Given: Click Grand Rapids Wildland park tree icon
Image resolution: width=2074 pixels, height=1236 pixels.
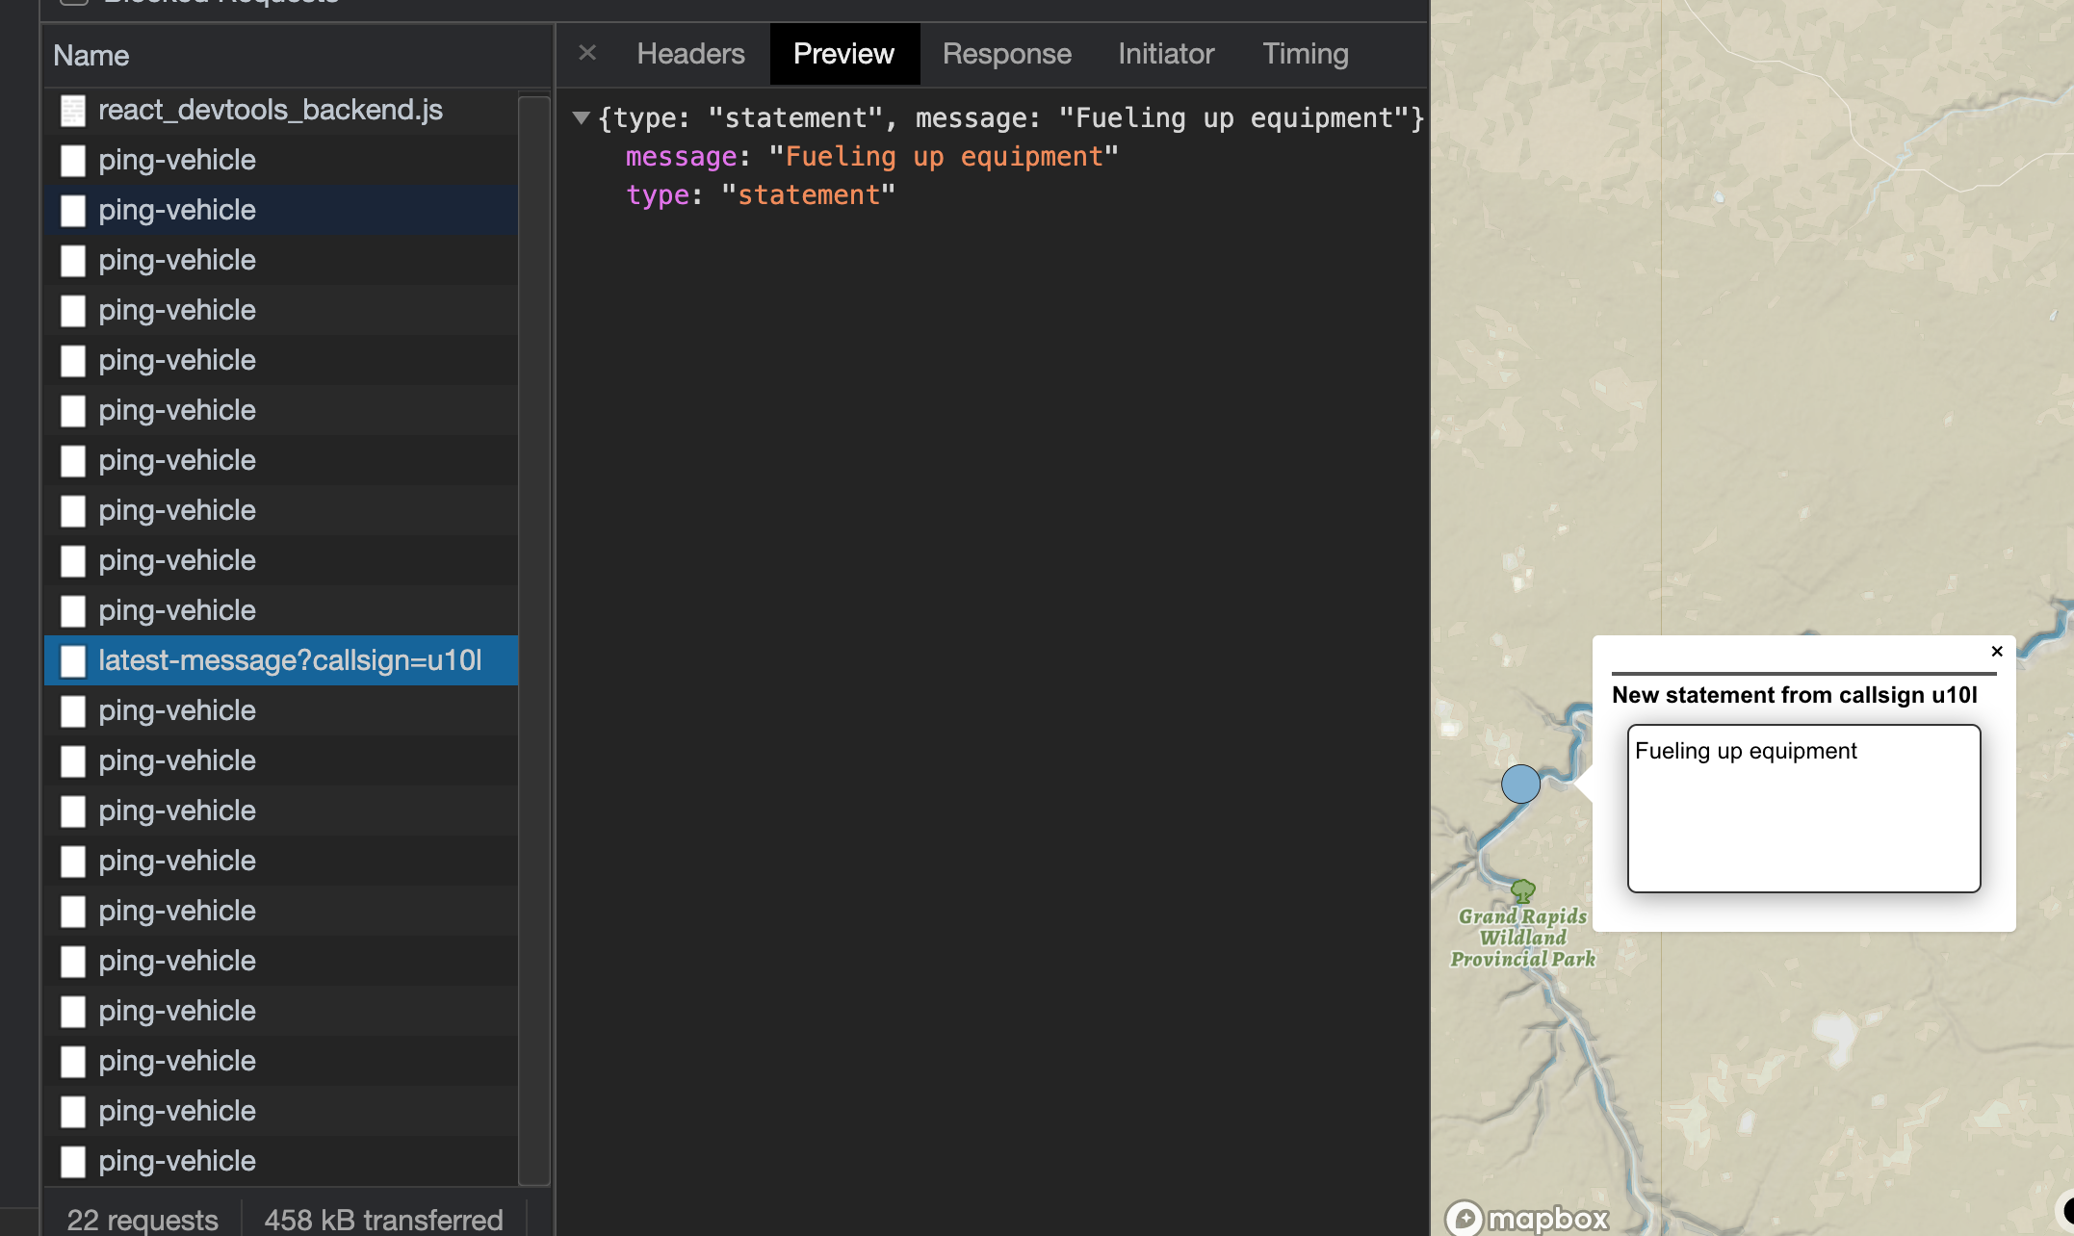Looking at the screenshot, I should (x=1522, y=890).
